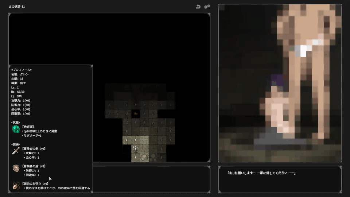Click the 【絶好調】 status label
This screenshot has height=197, width=350.
(x=28, y=127)
